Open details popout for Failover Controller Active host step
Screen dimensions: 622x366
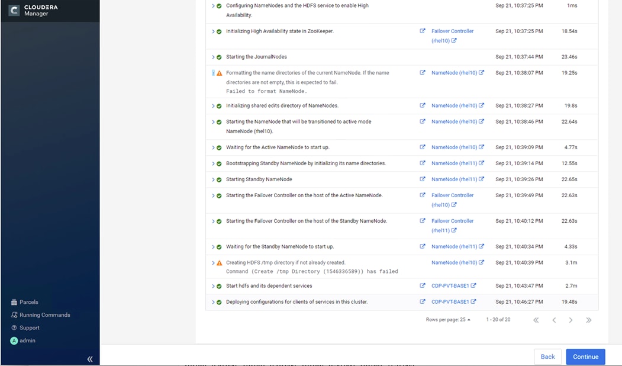click(x=423, y=195)
